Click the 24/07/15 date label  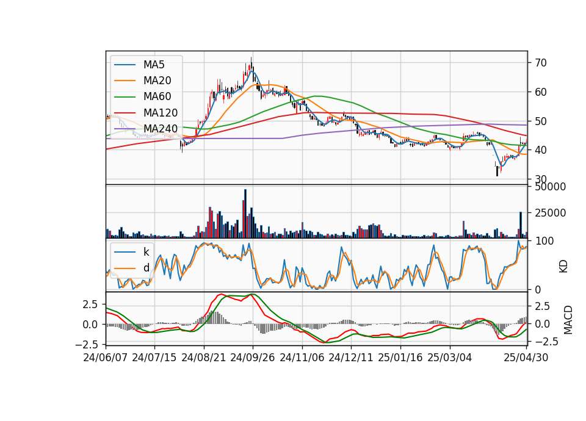(154, 358)
